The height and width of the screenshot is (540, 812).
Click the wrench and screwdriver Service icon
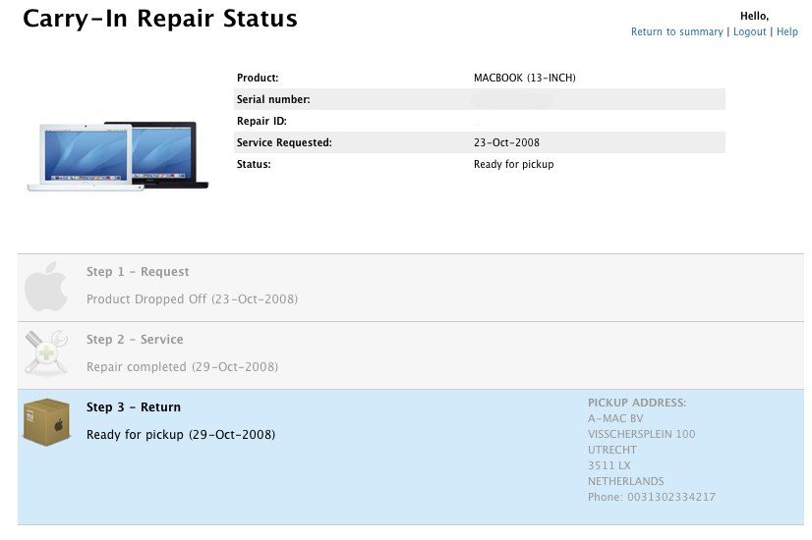coord(45,353)
